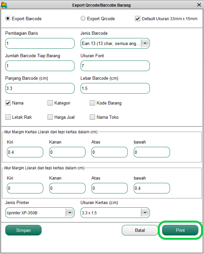Click the Ukuran Font field
Screen dimensions: 204x254
(x=115, y=66)
